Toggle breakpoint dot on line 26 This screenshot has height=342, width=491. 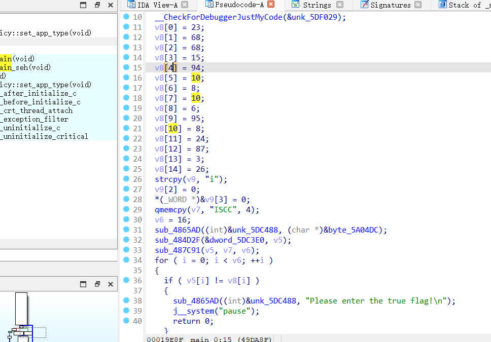tap(126, 179)
